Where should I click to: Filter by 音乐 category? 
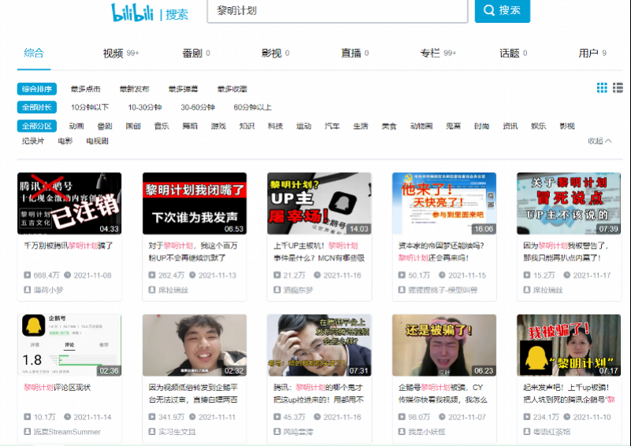click(161, 126)
